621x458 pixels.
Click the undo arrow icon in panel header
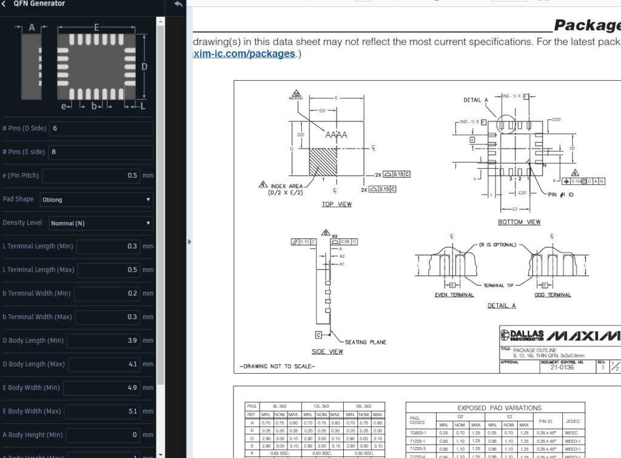tap(178, 4)
